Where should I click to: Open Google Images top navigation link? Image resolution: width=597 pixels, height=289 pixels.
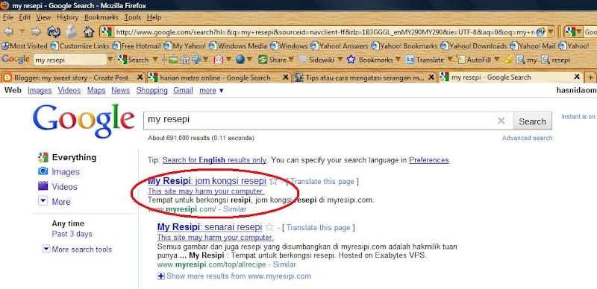click(40, 91)
